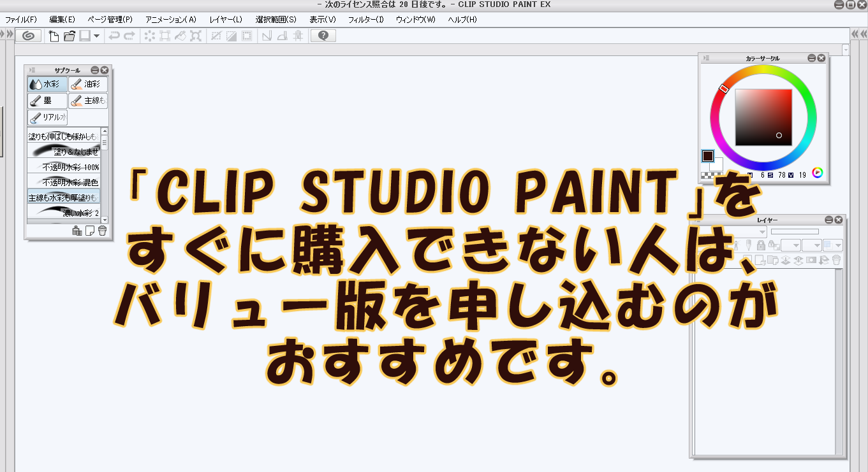The width and height of the screenshot is (868, 472).
Task: Toggle Snap to Ruler icon
Action: point(267,36)
